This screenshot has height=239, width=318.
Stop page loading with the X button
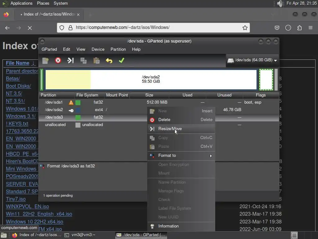(30, 28)
